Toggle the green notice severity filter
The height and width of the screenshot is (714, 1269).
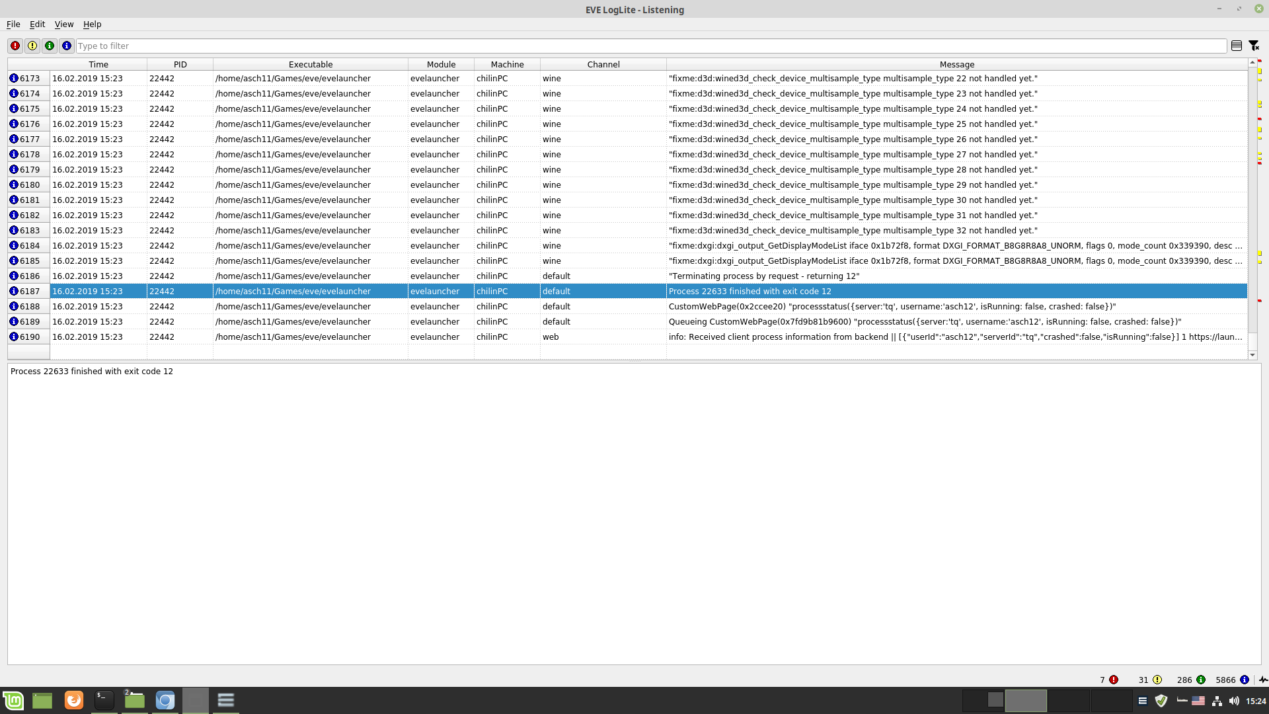50,46
